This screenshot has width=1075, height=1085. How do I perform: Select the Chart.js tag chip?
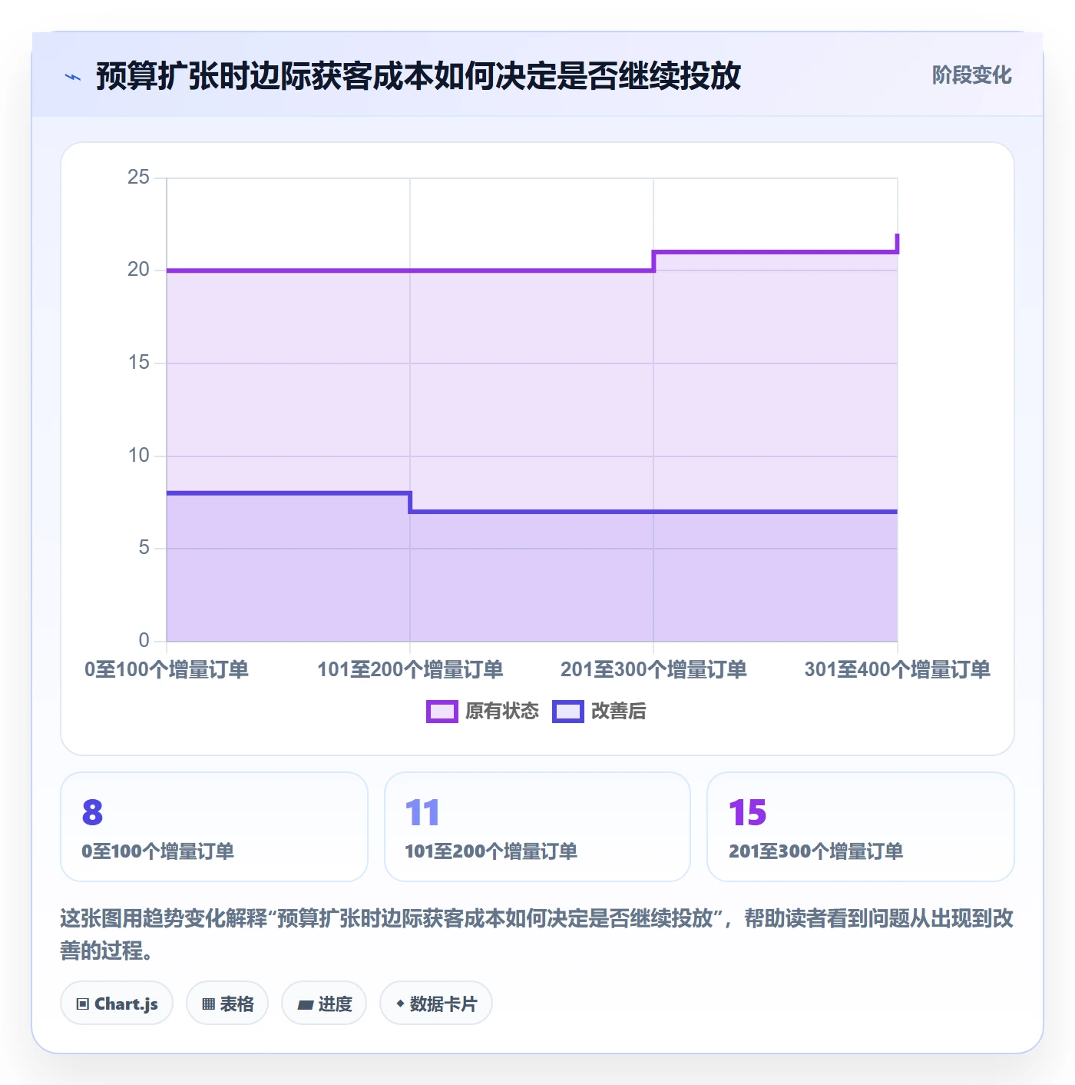pos(117,1004)
